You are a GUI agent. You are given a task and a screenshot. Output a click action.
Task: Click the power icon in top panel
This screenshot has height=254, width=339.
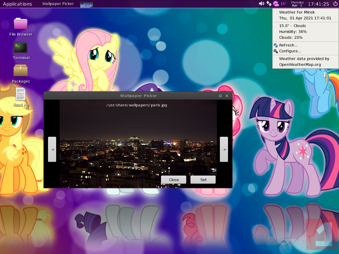click(x=335, y=4)
